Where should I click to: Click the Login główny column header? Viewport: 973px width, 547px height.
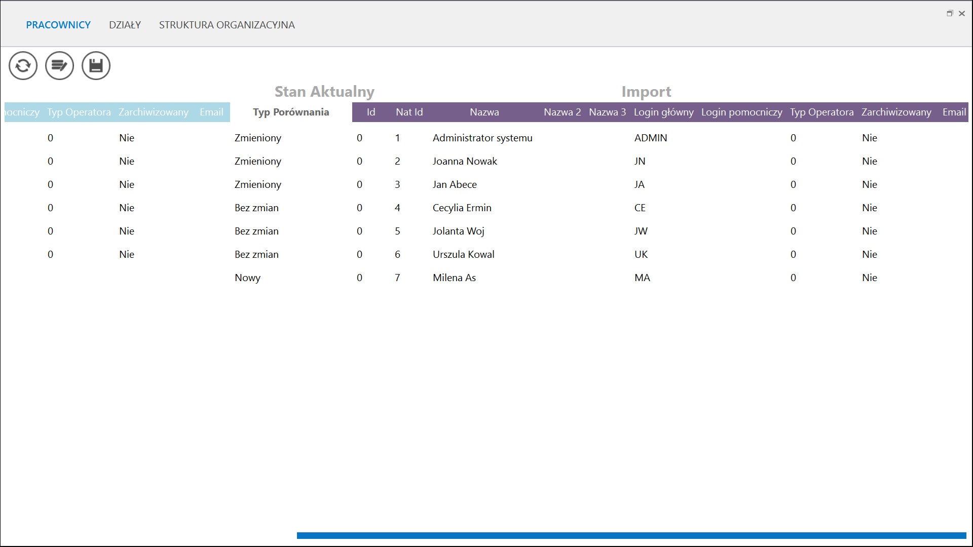(x=663, y=112)
